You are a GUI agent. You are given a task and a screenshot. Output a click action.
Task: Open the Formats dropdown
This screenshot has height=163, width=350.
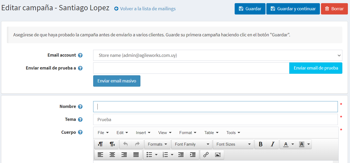click(157, 144)
